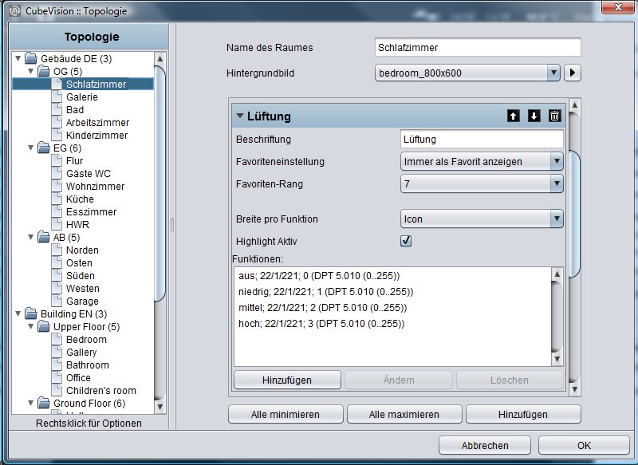Image resolution: width=638 pixels, height=465 pixels.
Task: Open the Favoriteneinstellung dropdown
Action: coord(557,161)
